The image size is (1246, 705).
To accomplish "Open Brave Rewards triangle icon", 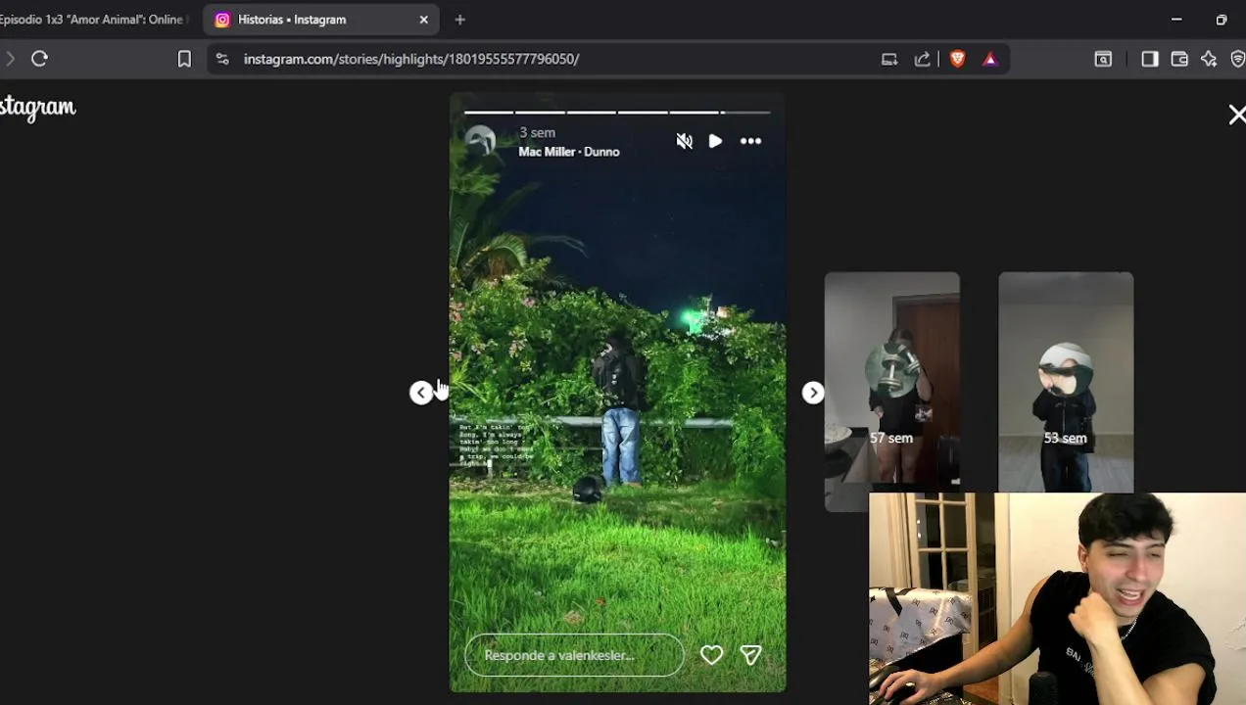I will [990, 59].
